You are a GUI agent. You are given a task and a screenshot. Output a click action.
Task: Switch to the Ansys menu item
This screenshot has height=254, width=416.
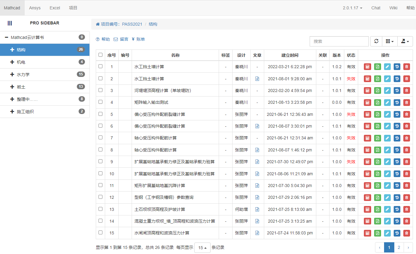(x=35, y=8)
